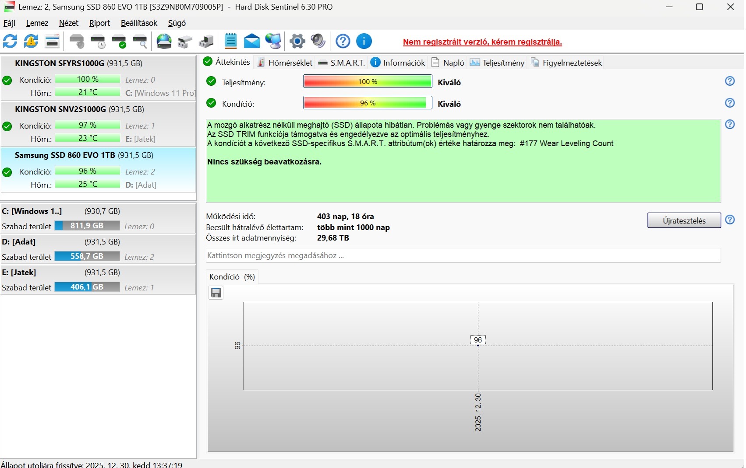Click the green status check of KINGSTON SNV2S1000G

tap(7, 126)
